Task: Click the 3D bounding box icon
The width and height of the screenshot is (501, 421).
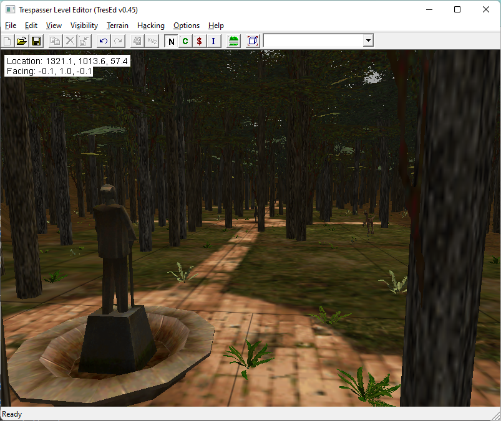Action: click(253, 41)
